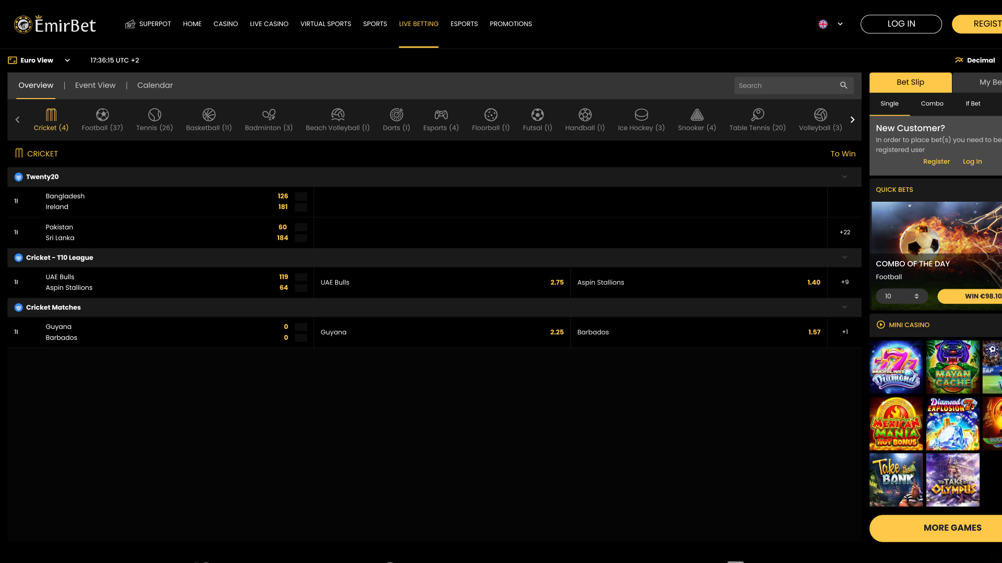Switch to the Event View tab

tap(95, 85)
